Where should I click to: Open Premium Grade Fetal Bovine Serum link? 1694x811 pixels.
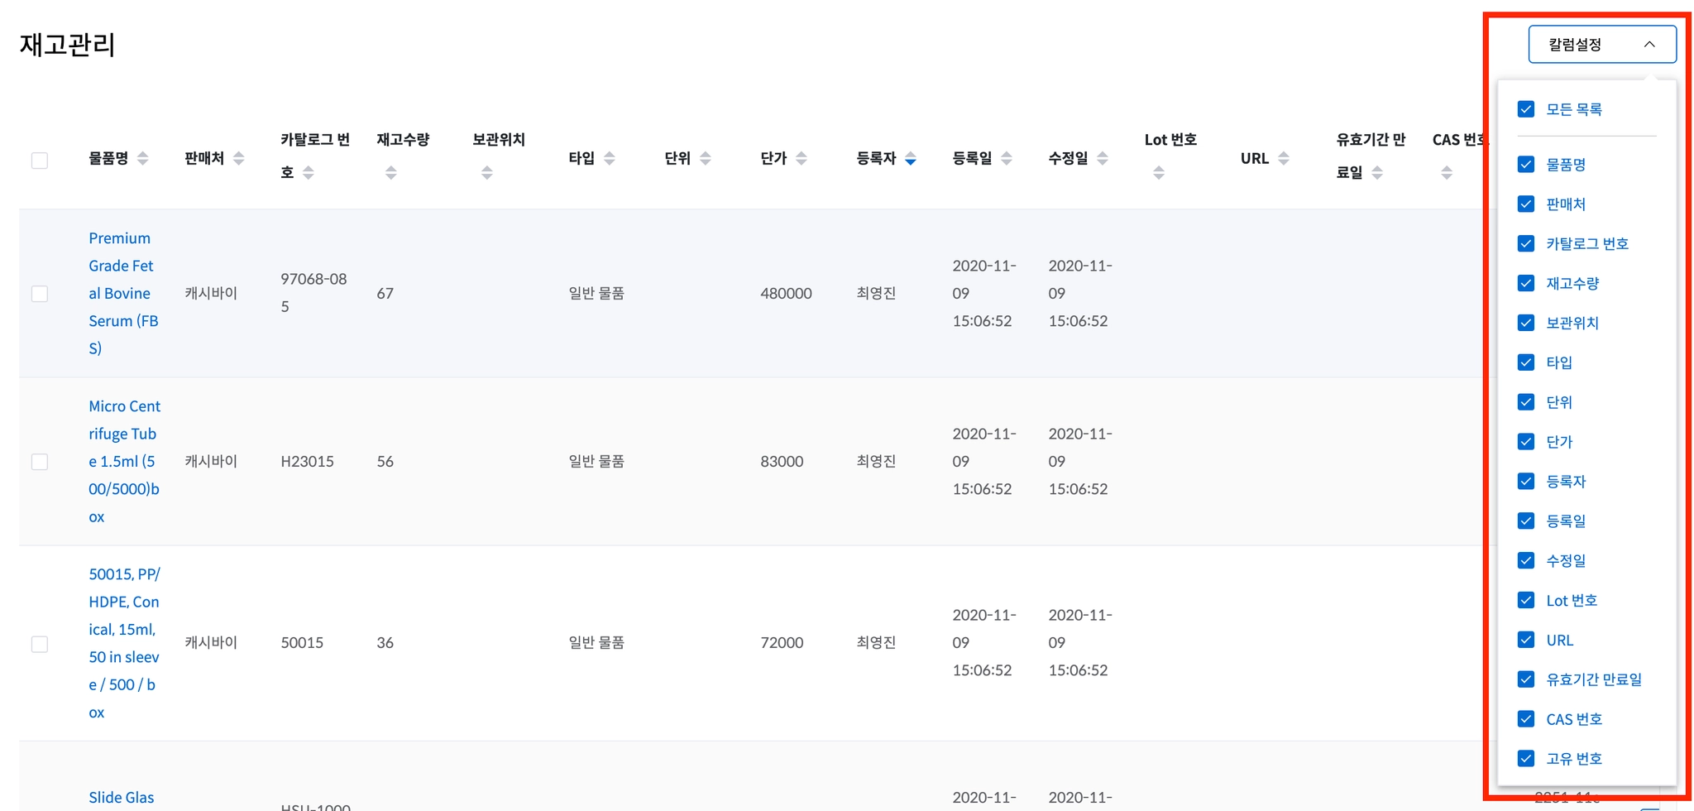pos(124,293)
